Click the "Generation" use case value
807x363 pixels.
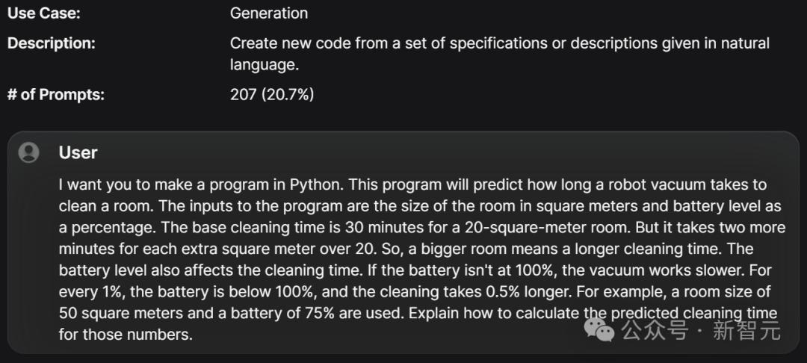tap(269, 13)
